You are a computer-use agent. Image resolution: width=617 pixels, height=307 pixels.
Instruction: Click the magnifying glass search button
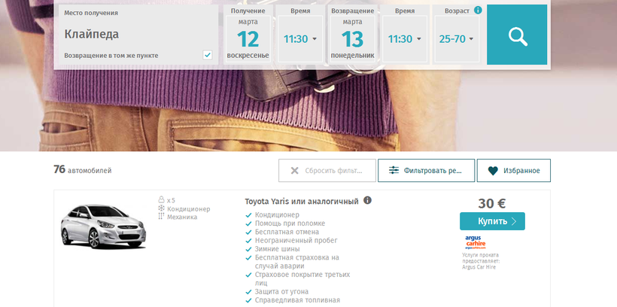(x=517, y=35)
